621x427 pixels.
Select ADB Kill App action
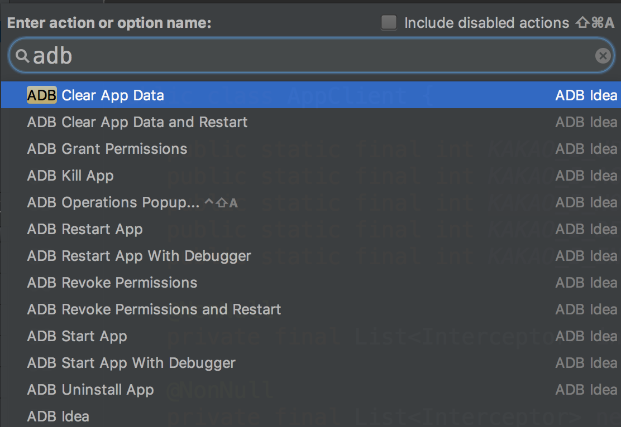[70, 176]
